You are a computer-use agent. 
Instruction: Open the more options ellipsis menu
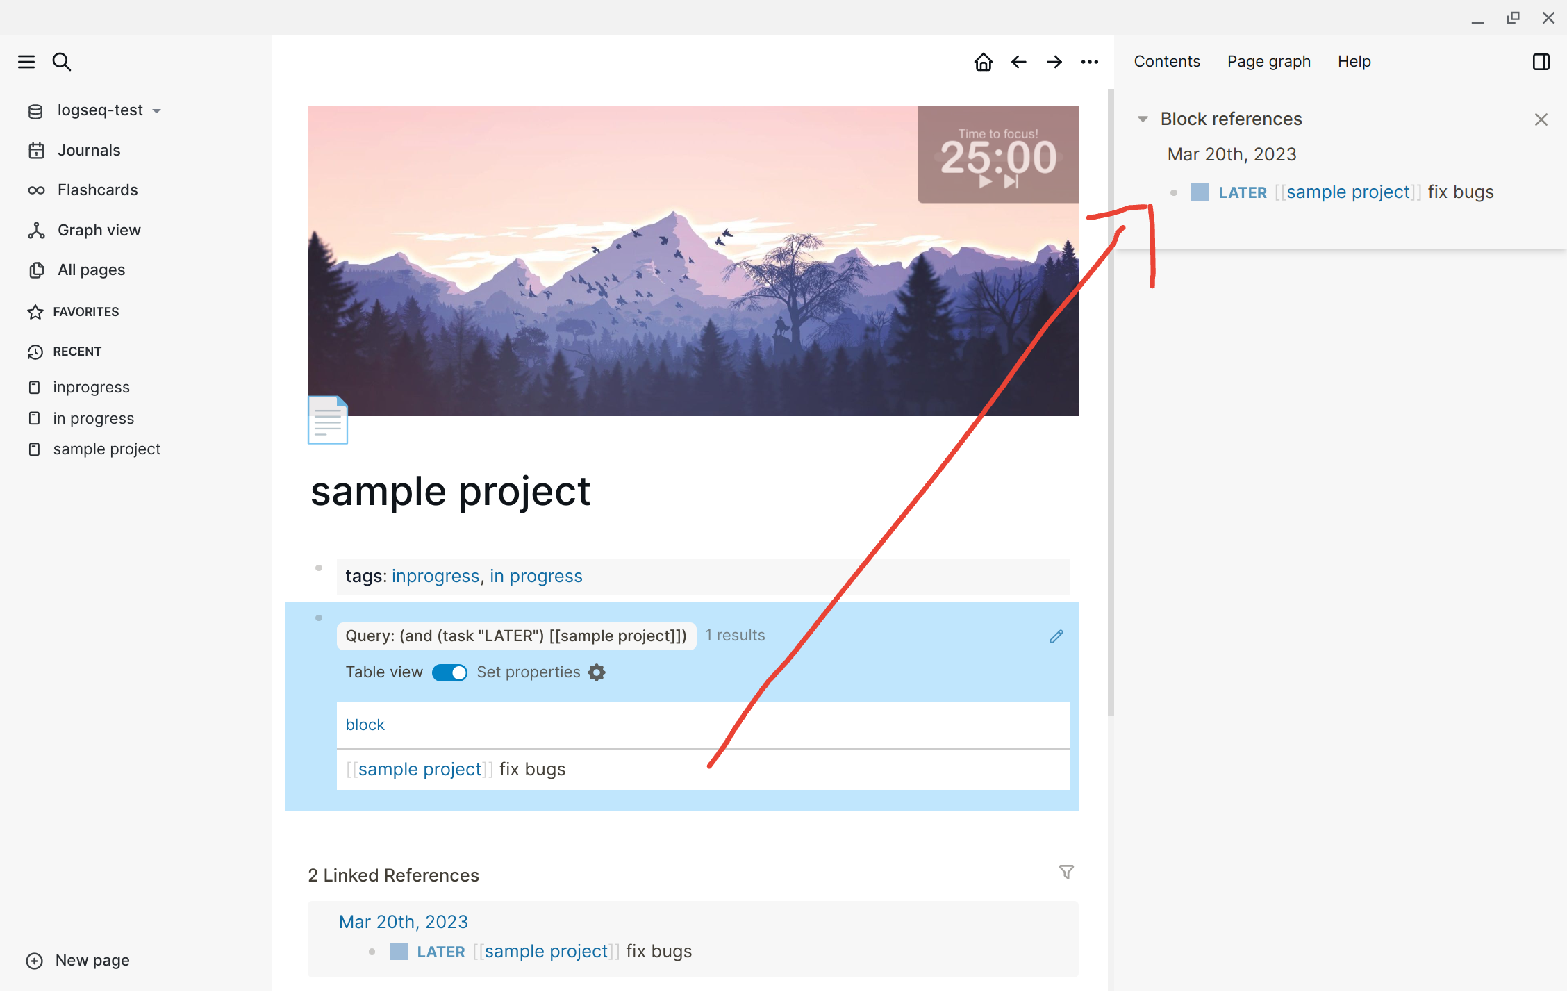click(1089, 61)
